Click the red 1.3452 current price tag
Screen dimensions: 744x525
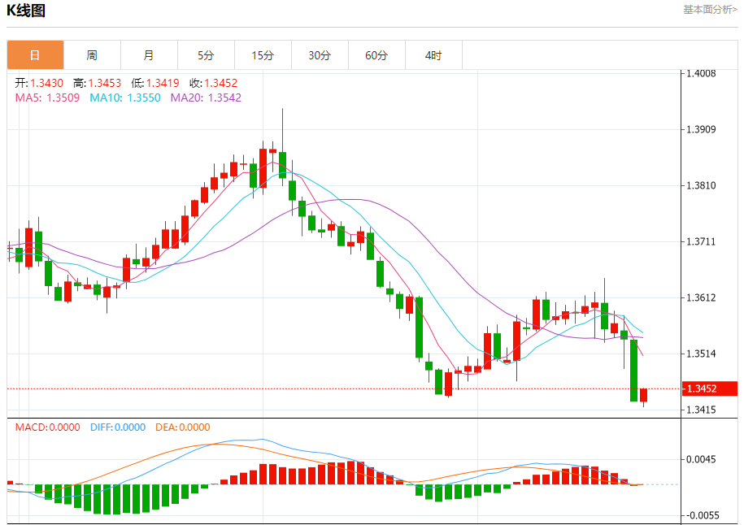pyautogui.click(x=709, y=388)
